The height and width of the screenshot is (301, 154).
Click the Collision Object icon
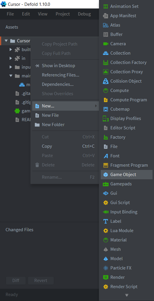[x=106, y=81]
